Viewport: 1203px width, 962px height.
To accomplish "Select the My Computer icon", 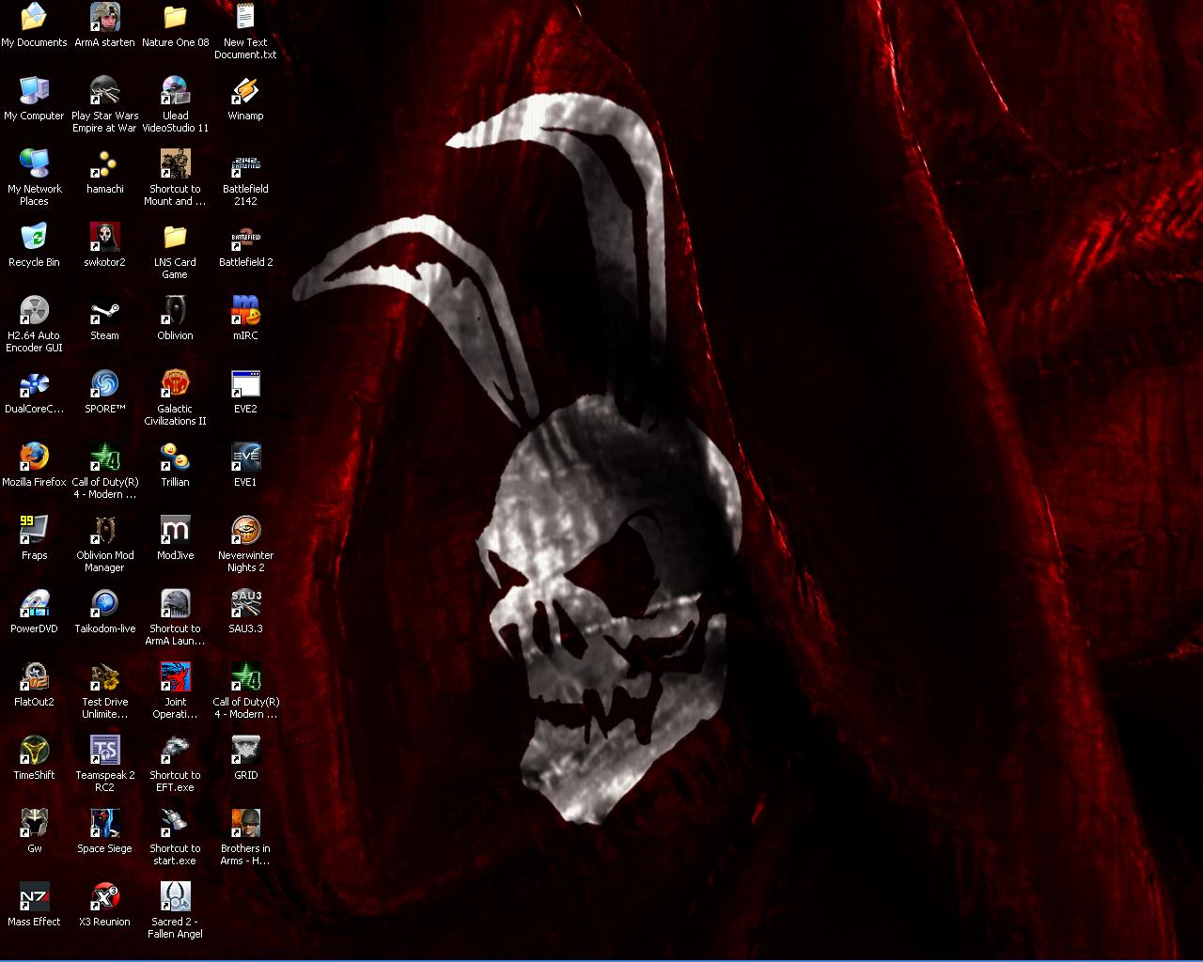I will [34, 91].
